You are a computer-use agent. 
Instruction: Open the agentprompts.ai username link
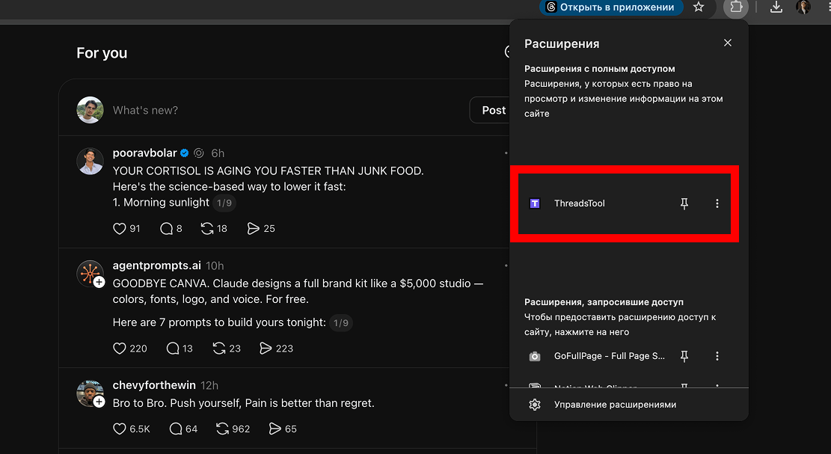(157, 266)
